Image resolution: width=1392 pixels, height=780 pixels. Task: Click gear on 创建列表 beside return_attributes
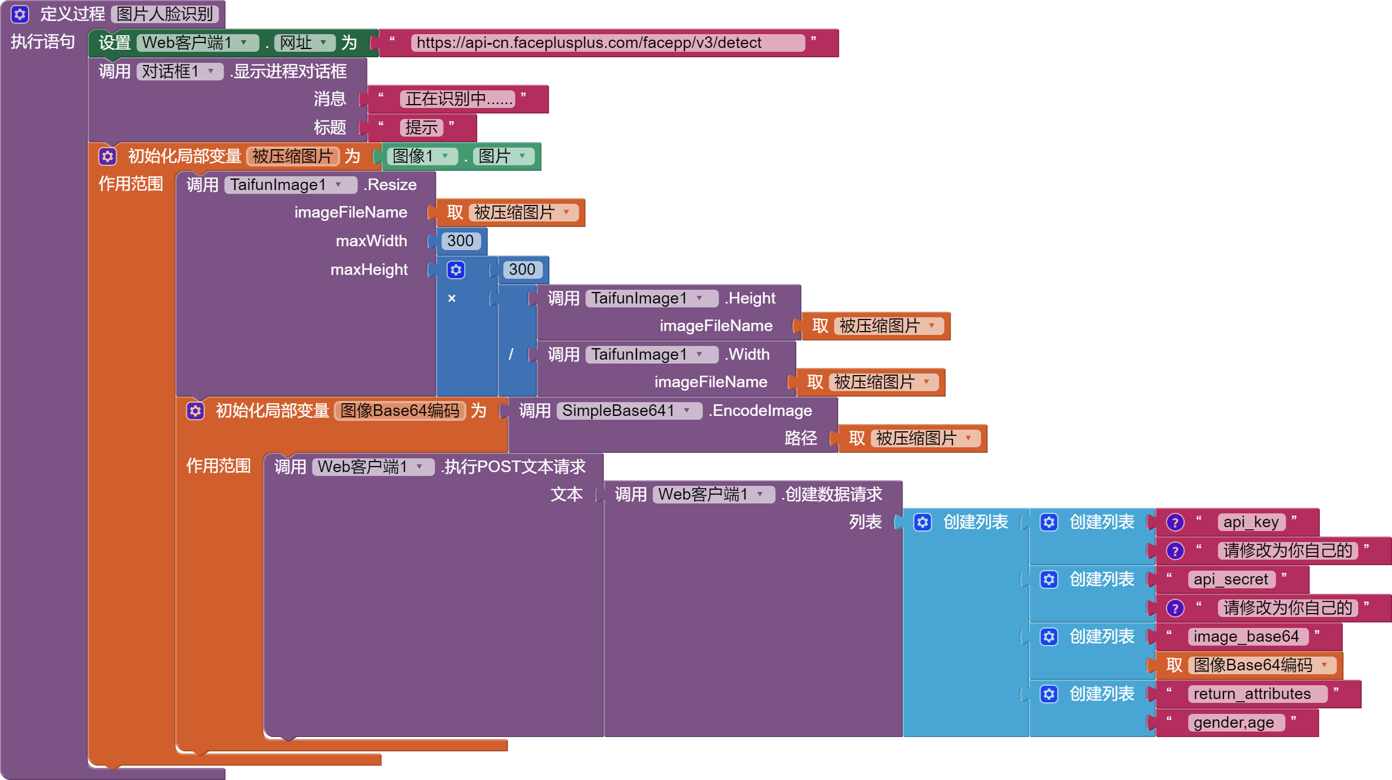[x=1049, y=694]
